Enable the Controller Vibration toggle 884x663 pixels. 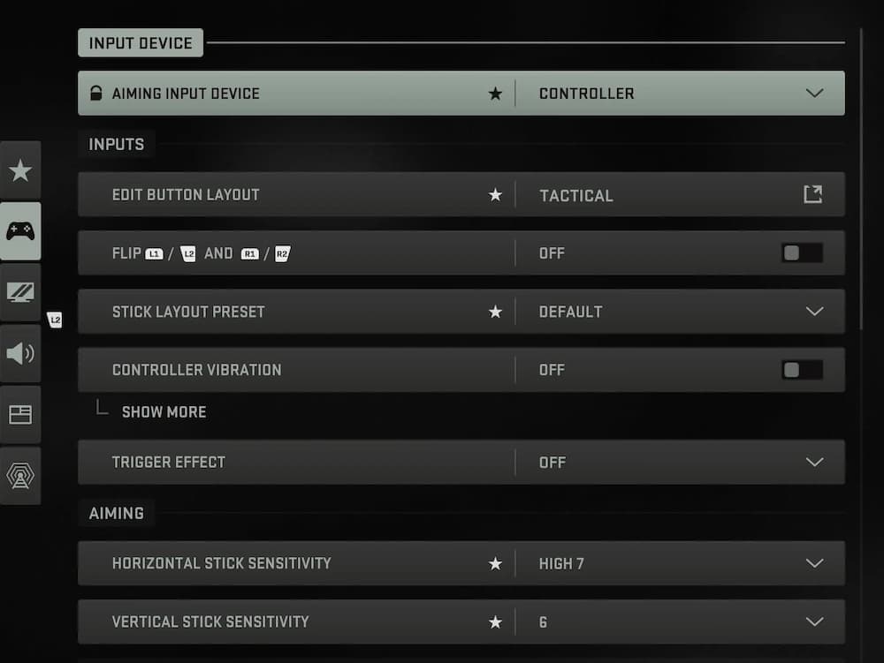point(802,370)
